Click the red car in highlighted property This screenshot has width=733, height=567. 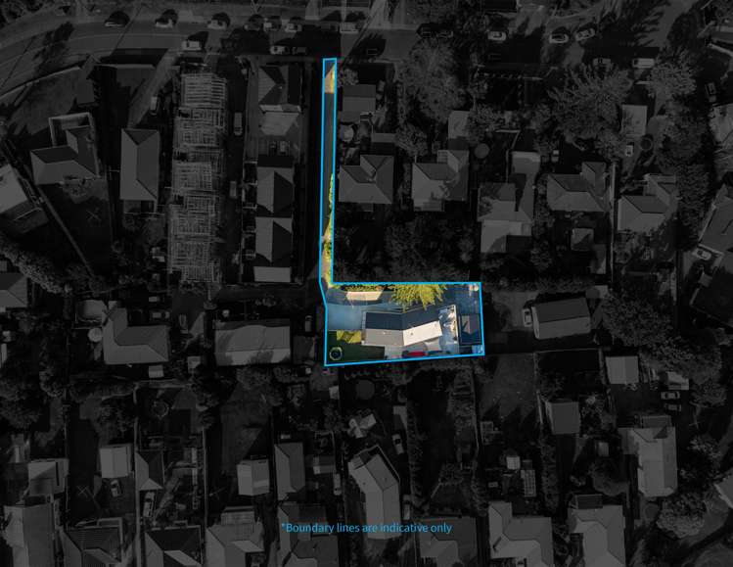tap(412, 352)
